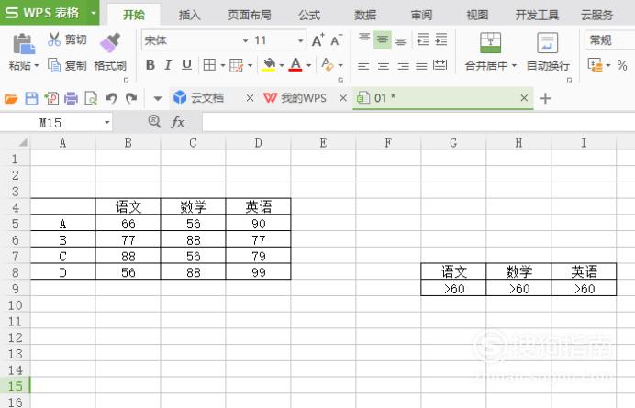Decrease indent icon

(423, 39)
